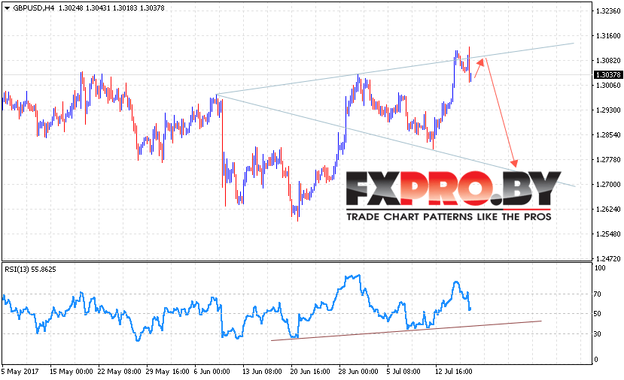Click the OHLC values 1.30248 1.30431 1.30183 1.30378
Viewport: 624px width, 380px height.
pyautogui.click(x=111, y=8)
